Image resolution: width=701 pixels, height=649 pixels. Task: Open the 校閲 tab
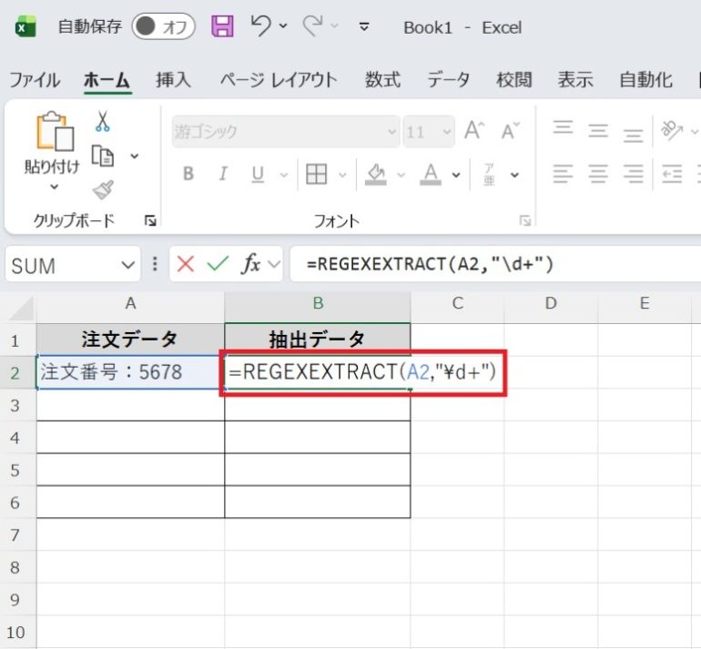click(x=514, y=80)
